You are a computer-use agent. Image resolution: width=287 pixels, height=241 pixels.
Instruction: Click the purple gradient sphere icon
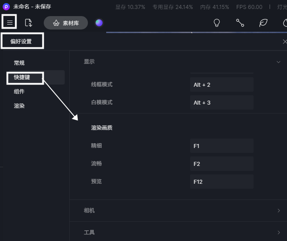click(99, 23)
